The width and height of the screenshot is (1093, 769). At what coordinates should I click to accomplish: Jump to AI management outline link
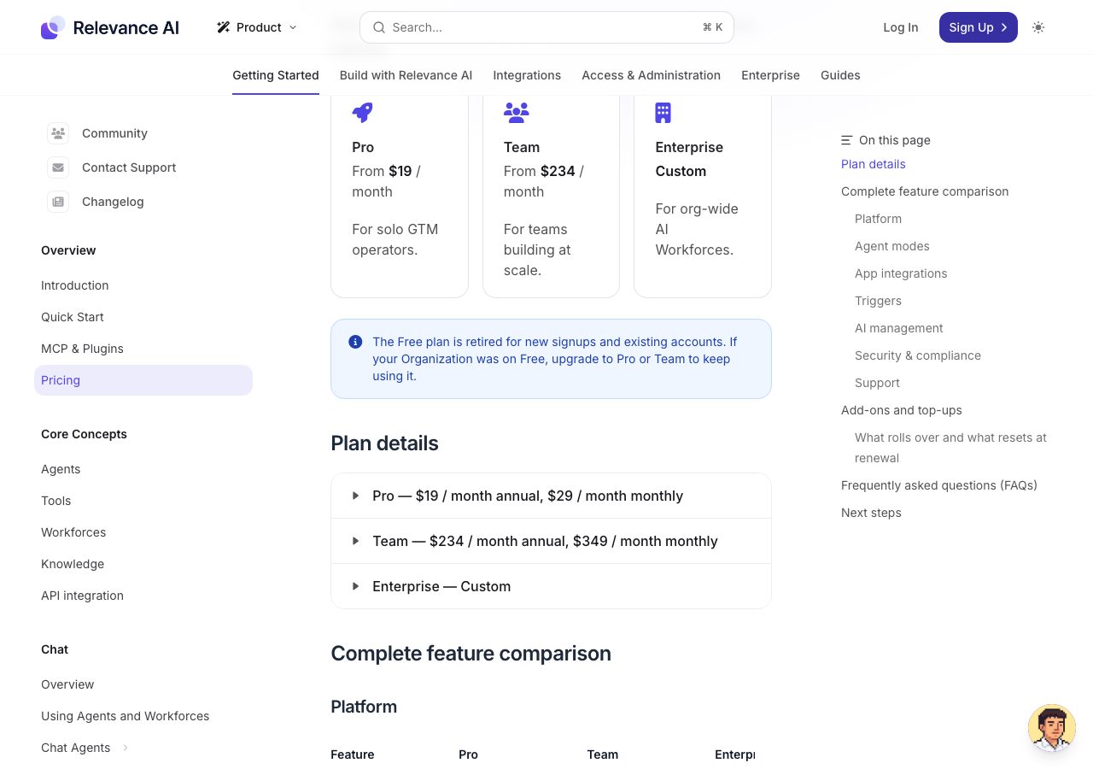[898, 328]
